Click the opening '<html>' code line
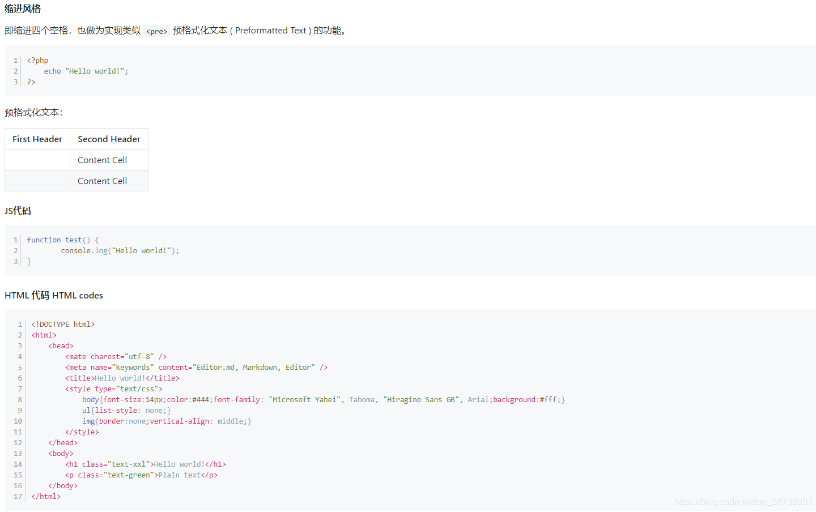816x512 pixels. (x=44, y=335)
